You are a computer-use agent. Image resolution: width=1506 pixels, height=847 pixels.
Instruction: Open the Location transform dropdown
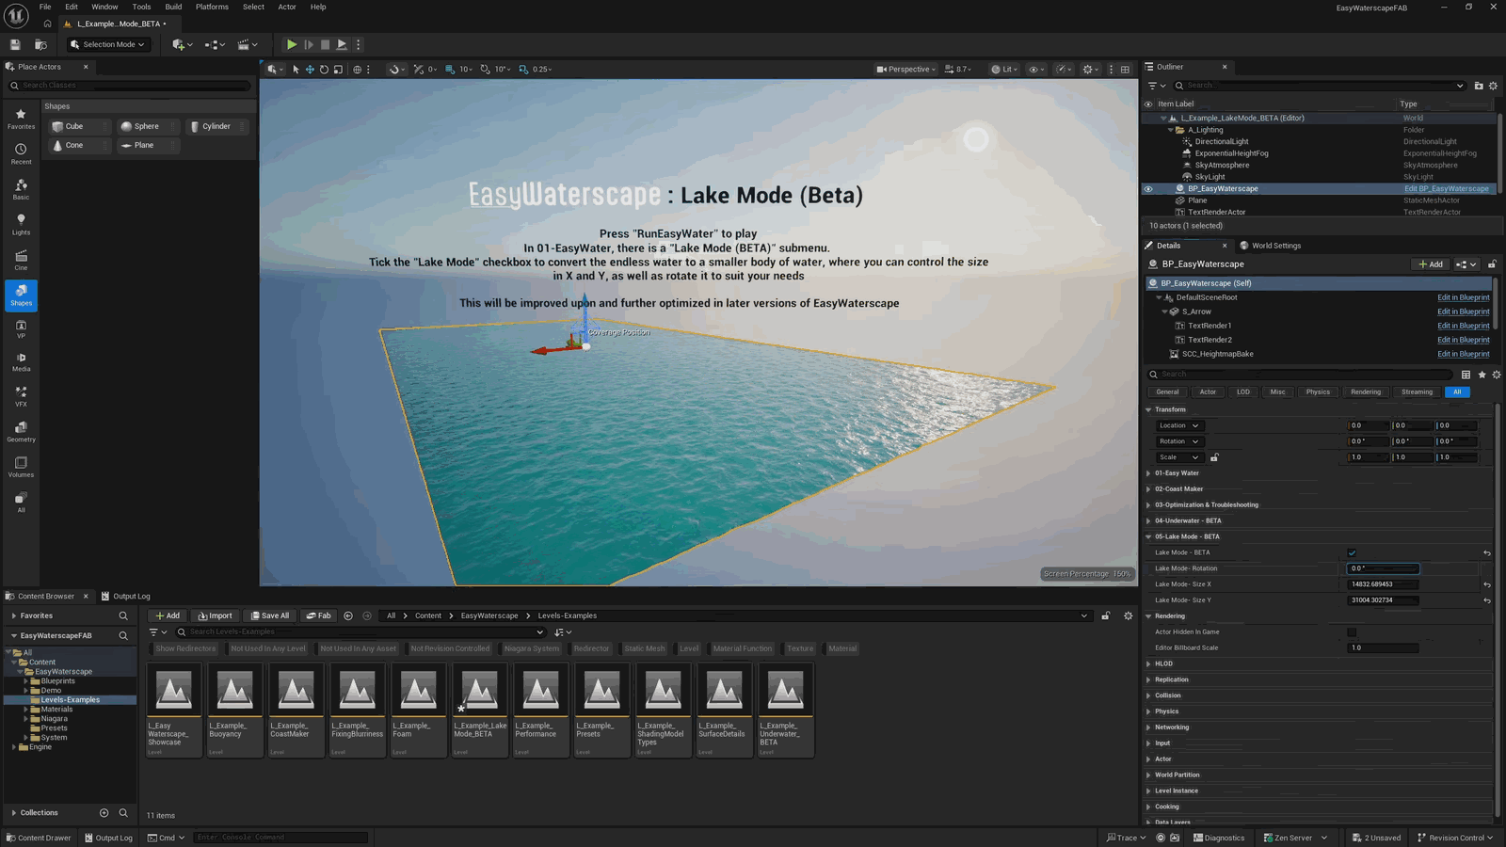(x=1179, y=425)
